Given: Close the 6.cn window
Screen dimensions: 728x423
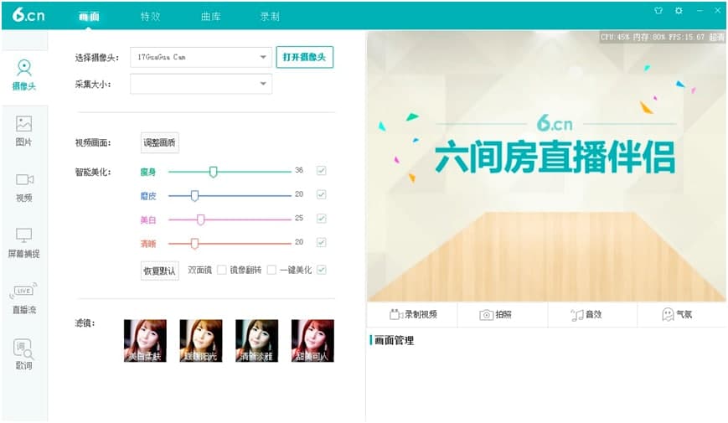Looking at the screenshot, I should [718, 10].
